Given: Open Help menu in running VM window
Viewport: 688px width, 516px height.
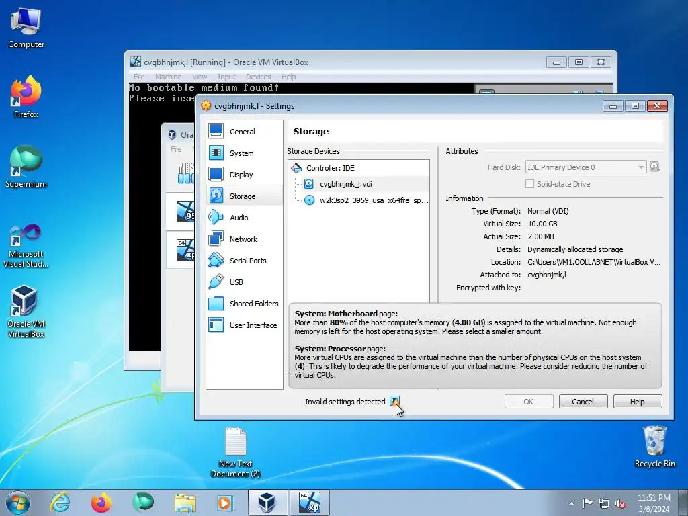Looking at the screenshot, I should coord(288,77).
